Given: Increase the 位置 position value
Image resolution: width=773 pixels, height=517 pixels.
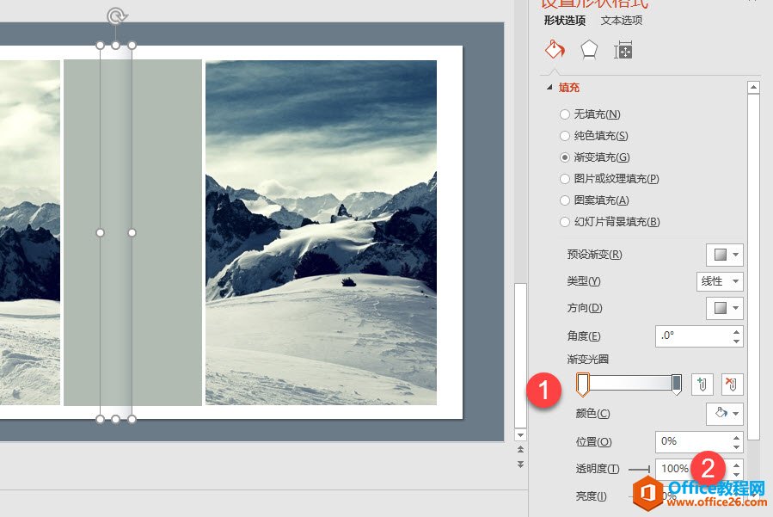Looking at the screenshot, I should [737, 437].
